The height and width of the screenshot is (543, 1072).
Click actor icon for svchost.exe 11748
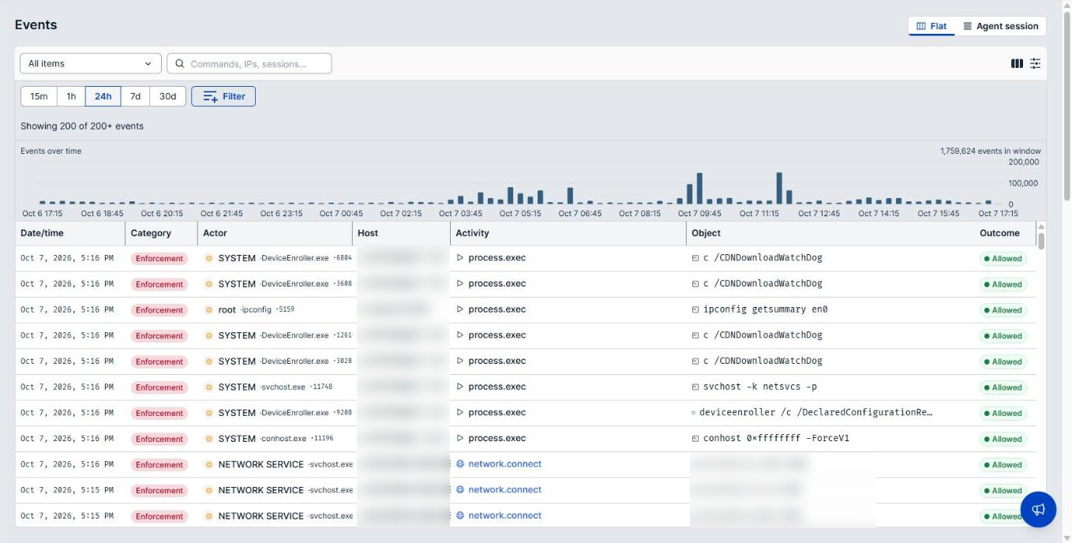pos(209,388)
